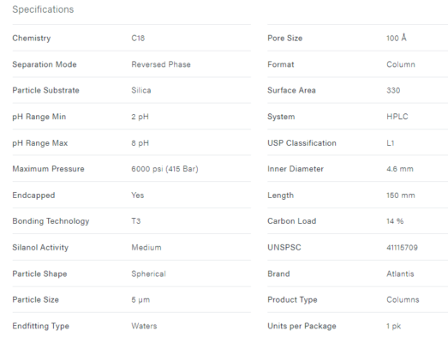The image size is (448, 343).
Task: Click the 5 µm particle size value
Action: [x=140, y=300]
